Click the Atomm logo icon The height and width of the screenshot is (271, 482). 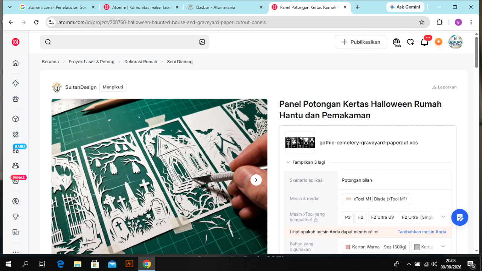[15, 42]
